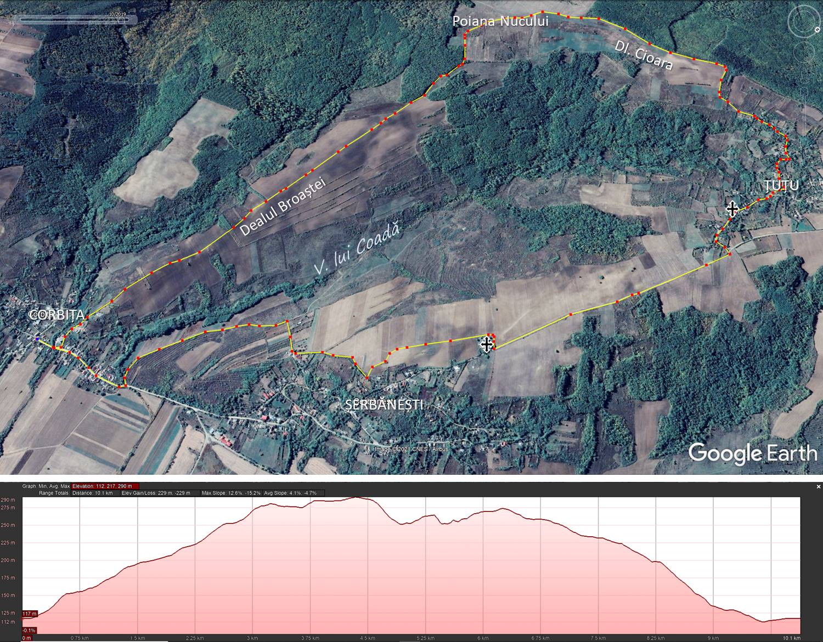This screenshot has height=642, width=823.
Task: Click the cross marker near Tutu village
Action: click(732, 208)
